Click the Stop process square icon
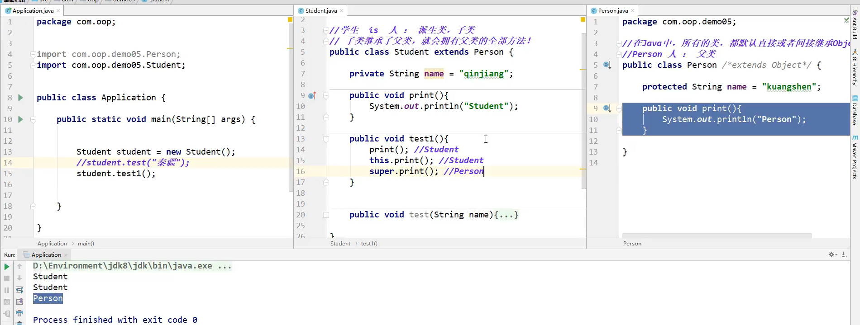Image resolution: width=860 pixels, height=325 pixels. pos(7,278)
